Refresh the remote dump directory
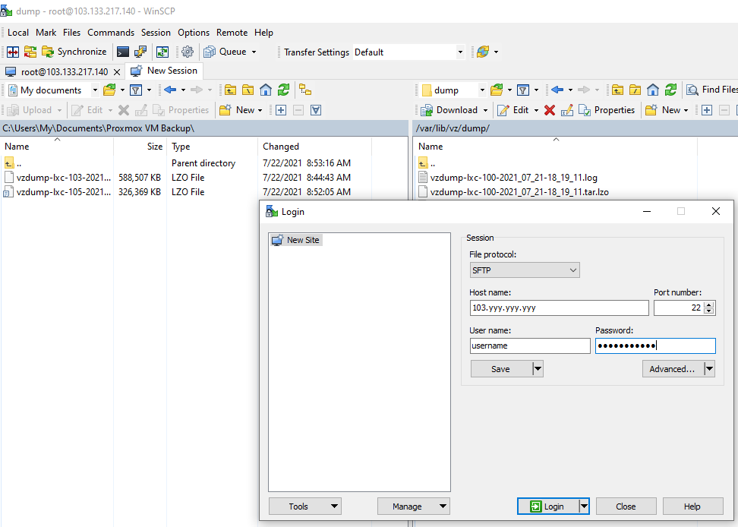The width and height of the screenshot is (738, 527). click(670, 89)
